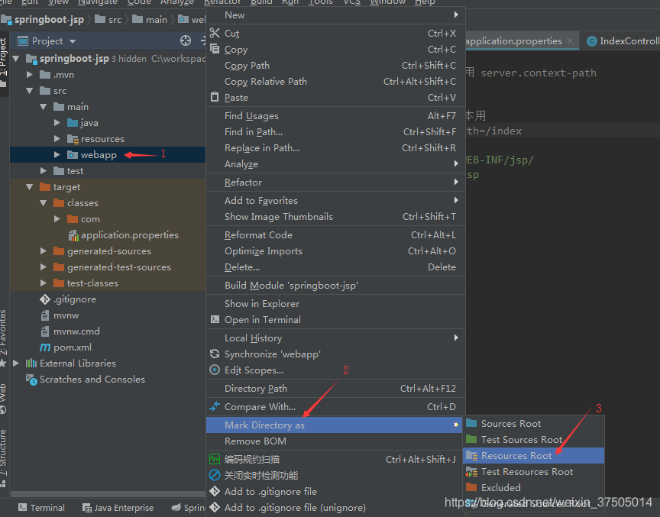Expand the com folder under classes

57,218
